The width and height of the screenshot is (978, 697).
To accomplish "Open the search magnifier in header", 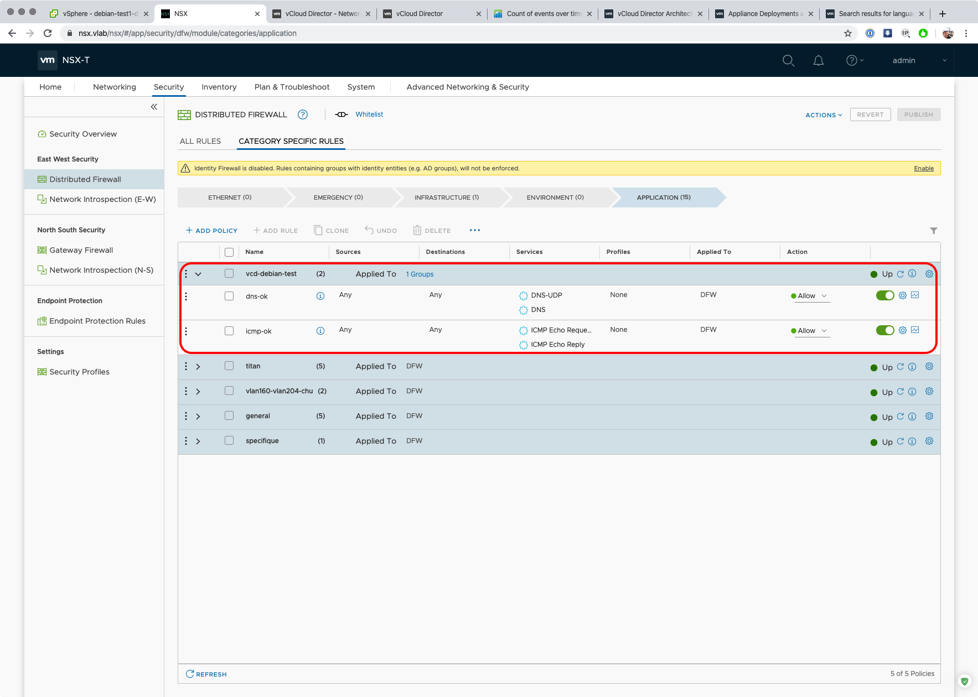I will 788,60.
